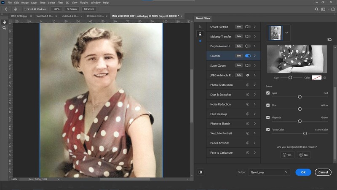Screen dimensions: 337x190
Task: Click info icon for Pencil Artwork
Action: (x=248, y=143)
